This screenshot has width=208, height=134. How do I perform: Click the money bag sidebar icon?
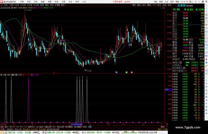(x=206, y=59)
